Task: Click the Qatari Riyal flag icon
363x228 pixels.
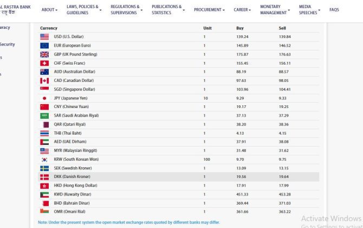Action: click(x=44, y=124)
